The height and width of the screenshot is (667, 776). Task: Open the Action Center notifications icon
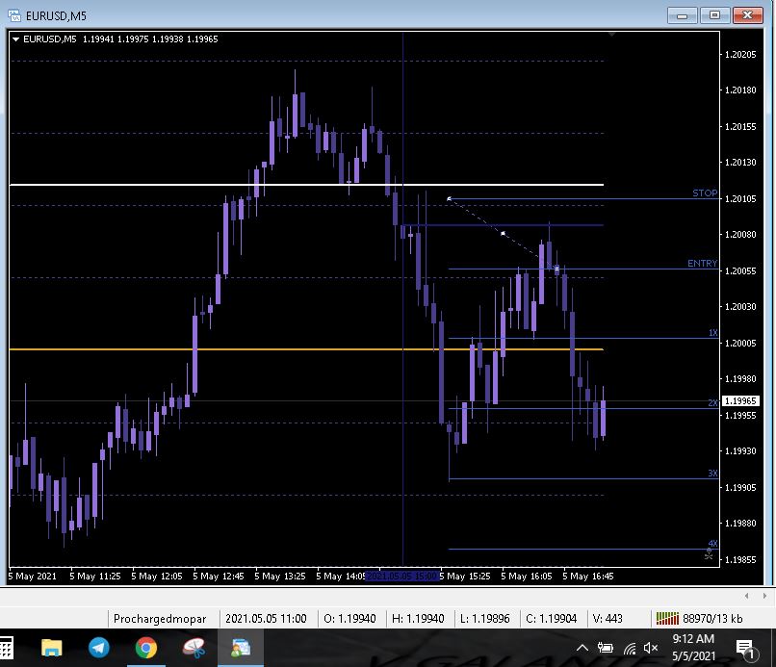pyautogui.click(x=746, y=649)
